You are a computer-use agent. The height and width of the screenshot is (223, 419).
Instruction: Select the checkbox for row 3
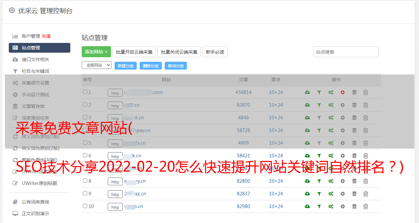85,117
